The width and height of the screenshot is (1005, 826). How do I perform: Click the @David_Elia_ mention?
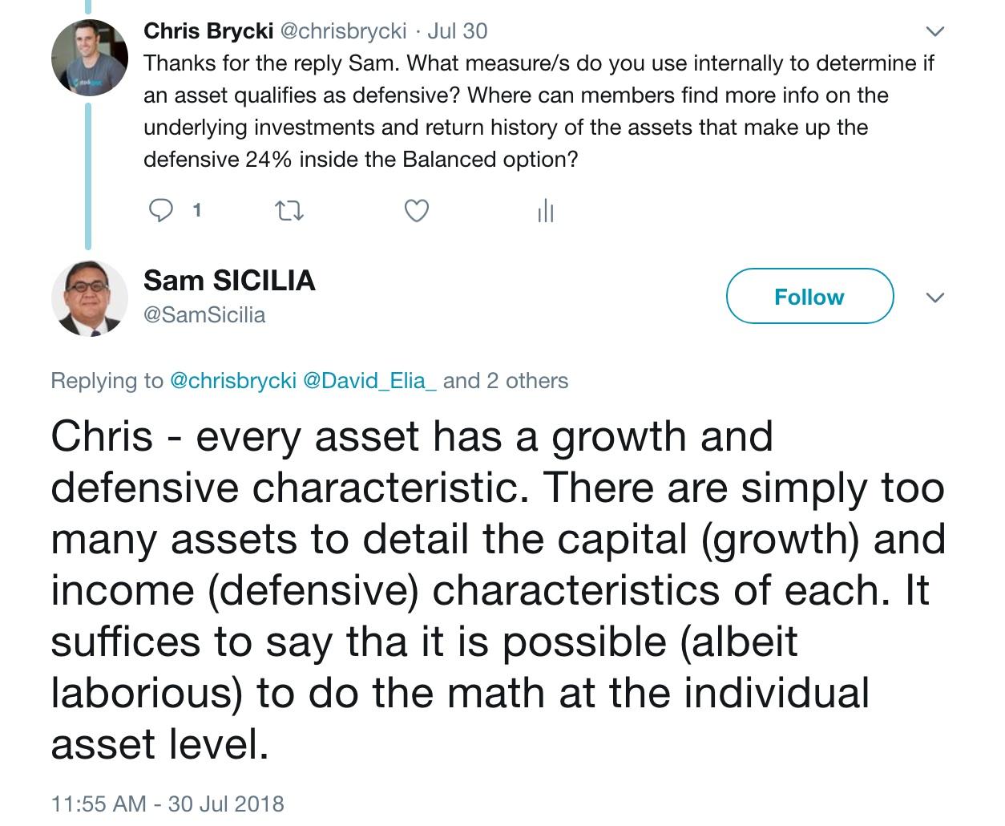pos(369,380)
